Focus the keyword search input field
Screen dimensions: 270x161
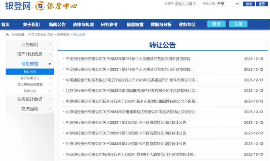(186, 4)
